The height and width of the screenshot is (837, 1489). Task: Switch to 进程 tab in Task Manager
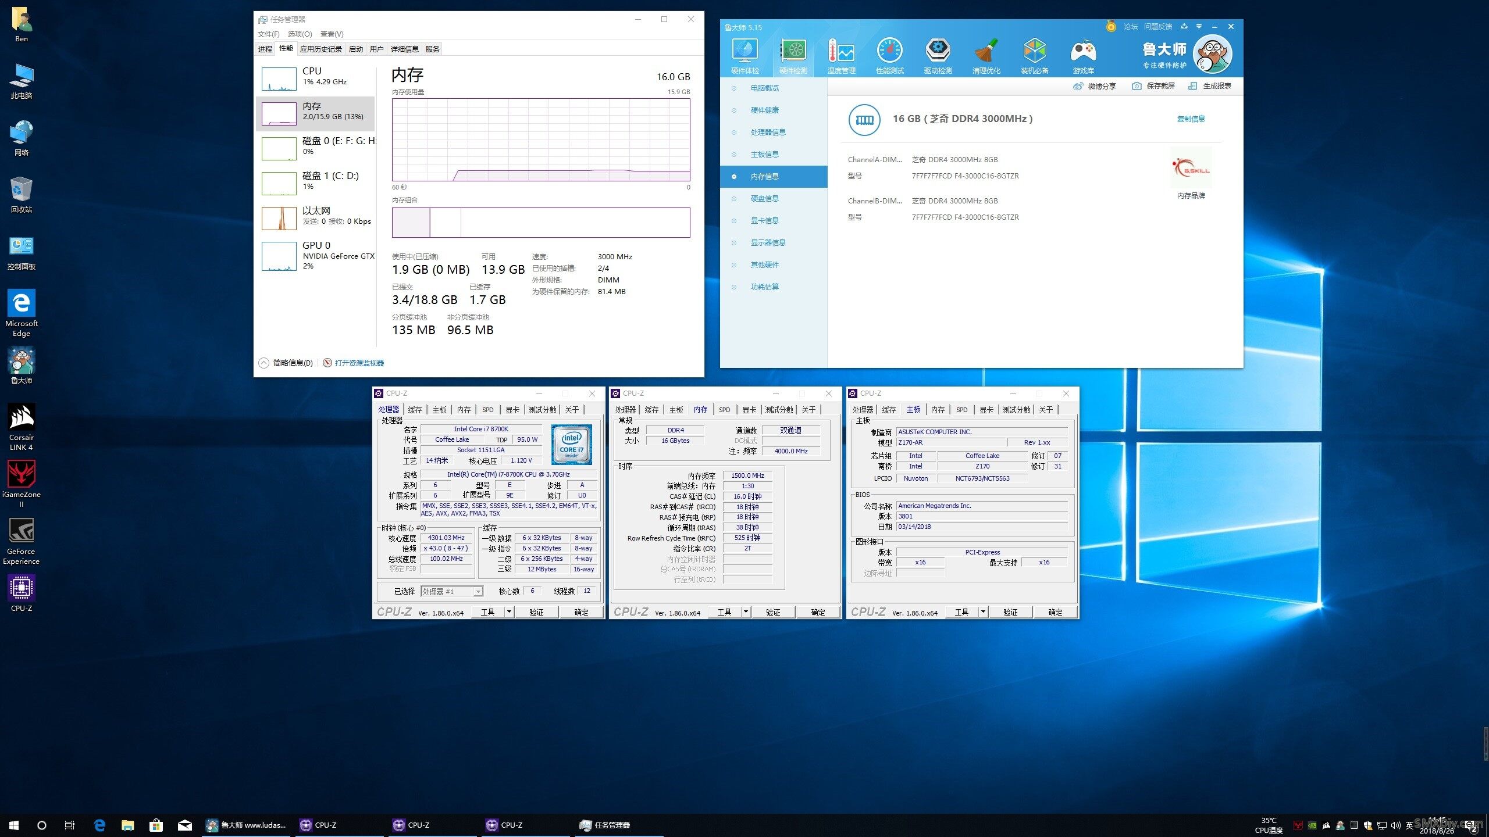coord(265,49)
